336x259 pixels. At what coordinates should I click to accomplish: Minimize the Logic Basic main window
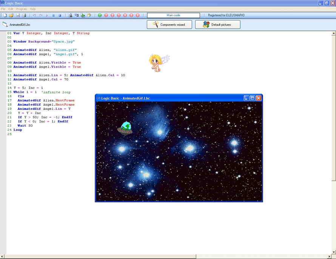321,3
